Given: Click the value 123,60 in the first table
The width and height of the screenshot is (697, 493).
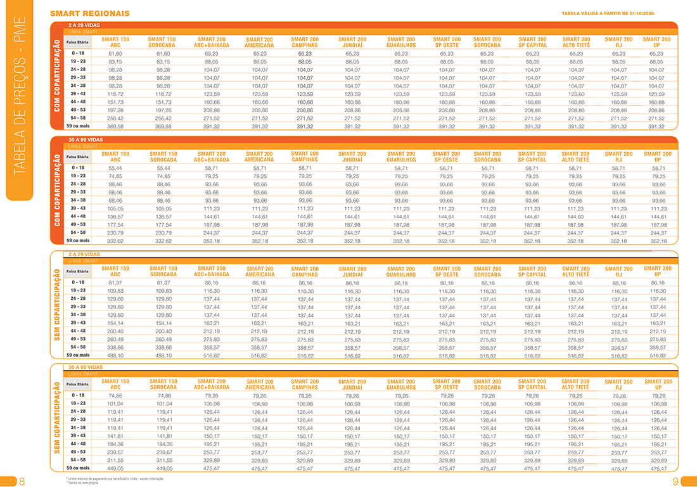Looking at the screenshot, I should [576, 94].
